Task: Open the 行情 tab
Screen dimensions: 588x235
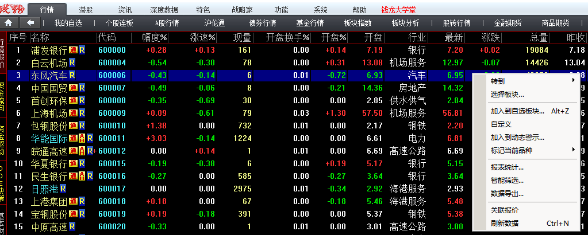Action: pyautogui.click(x=47, y=10)
